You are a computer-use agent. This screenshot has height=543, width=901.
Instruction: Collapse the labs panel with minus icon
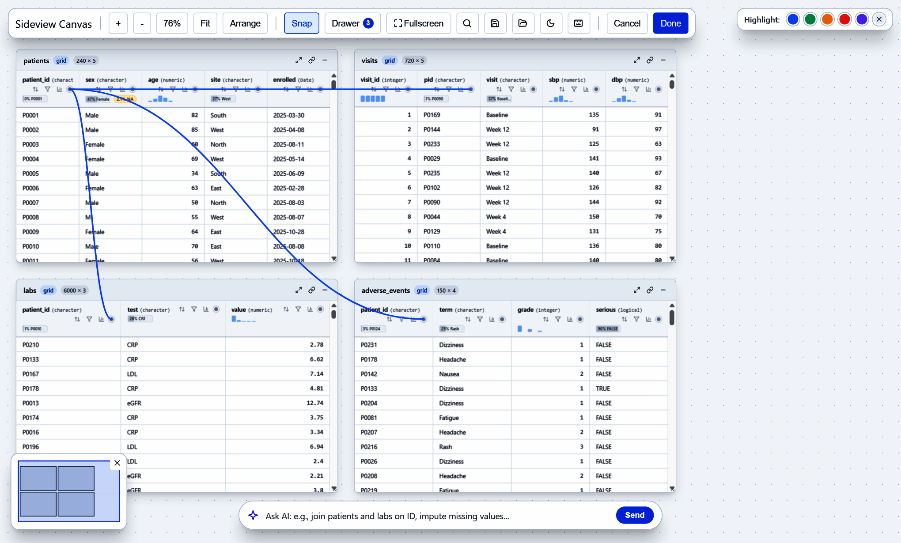click(325, 290)
